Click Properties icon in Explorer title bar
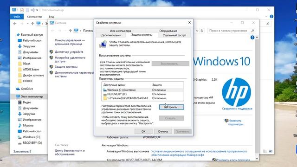The height and width of the screenshot is (167, 297). pos(22,10)
